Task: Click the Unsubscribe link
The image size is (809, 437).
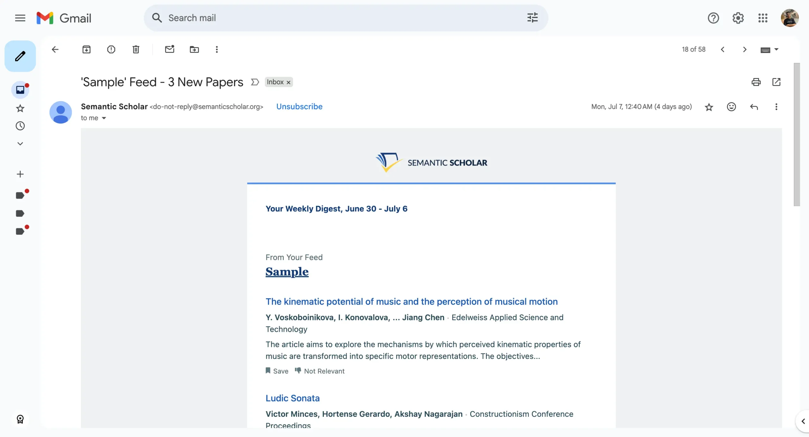Action: (299, 106)
